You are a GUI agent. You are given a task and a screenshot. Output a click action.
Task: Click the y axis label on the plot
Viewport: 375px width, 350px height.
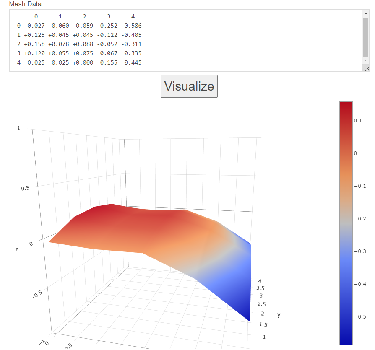(278, 315)
